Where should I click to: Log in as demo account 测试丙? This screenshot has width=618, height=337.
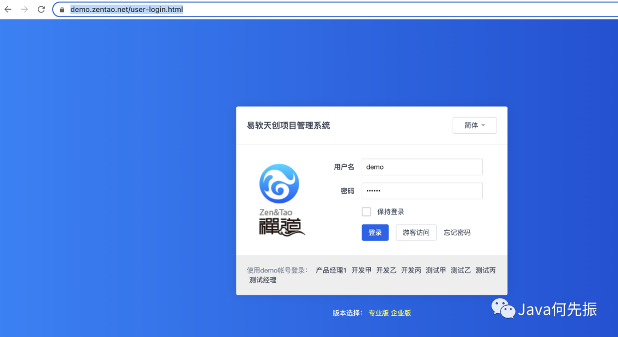[486, 271]
